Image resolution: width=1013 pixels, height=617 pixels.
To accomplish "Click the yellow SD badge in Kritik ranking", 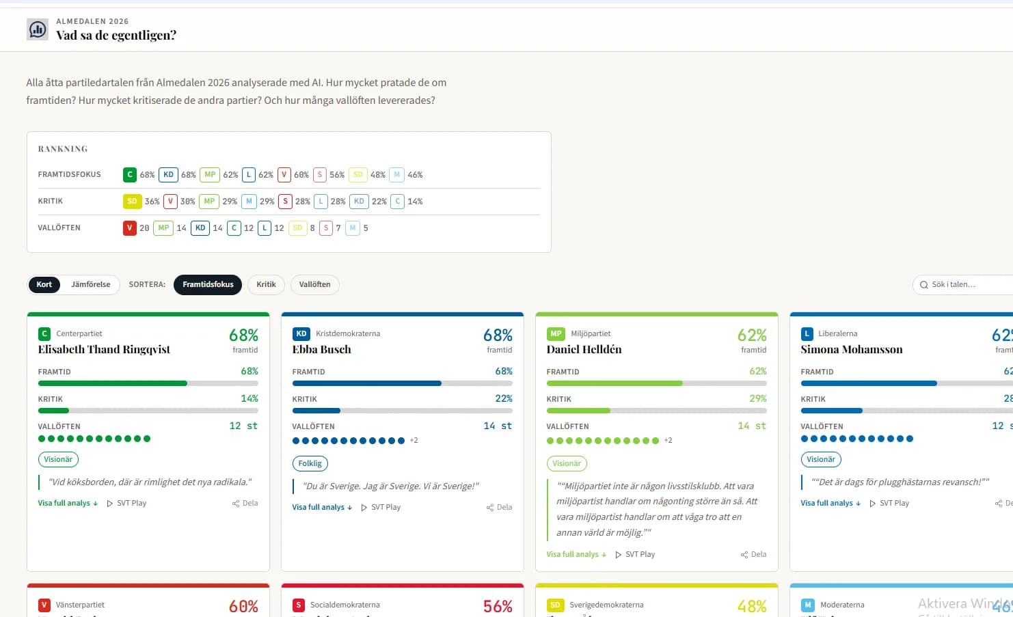I will [132, 202].
